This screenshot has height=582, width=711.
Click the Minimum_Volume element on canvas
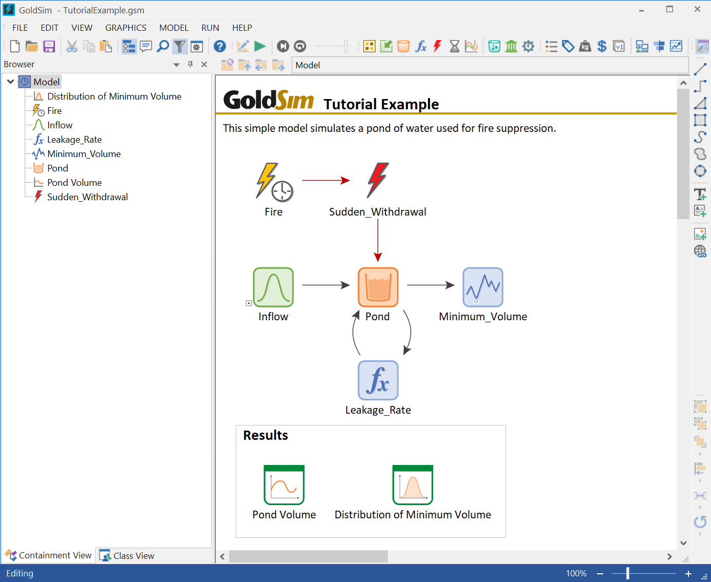483,287
